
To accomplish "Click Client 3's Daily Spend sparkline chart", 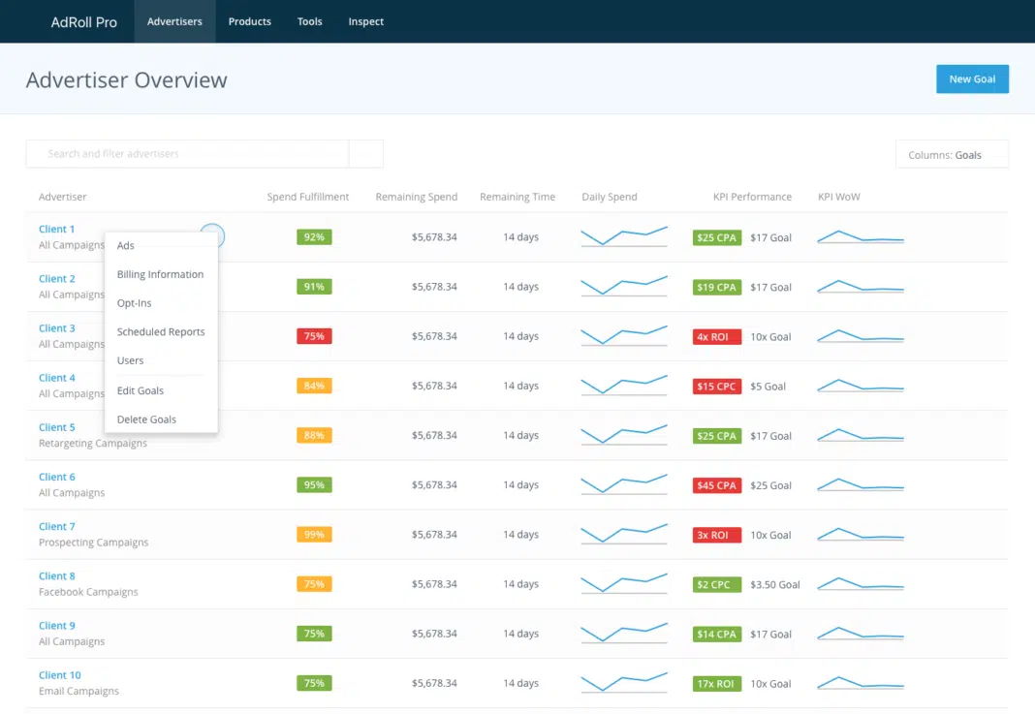I will 624,336.
